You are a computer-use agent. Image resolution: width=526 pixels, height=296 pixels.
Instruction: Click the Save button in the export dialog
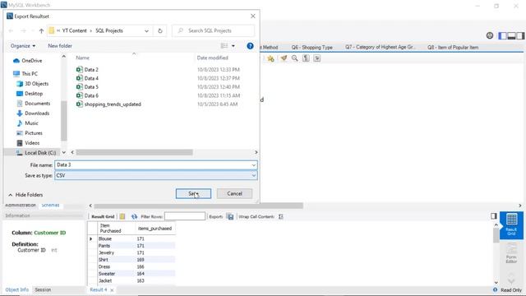(x=193, y=194)
